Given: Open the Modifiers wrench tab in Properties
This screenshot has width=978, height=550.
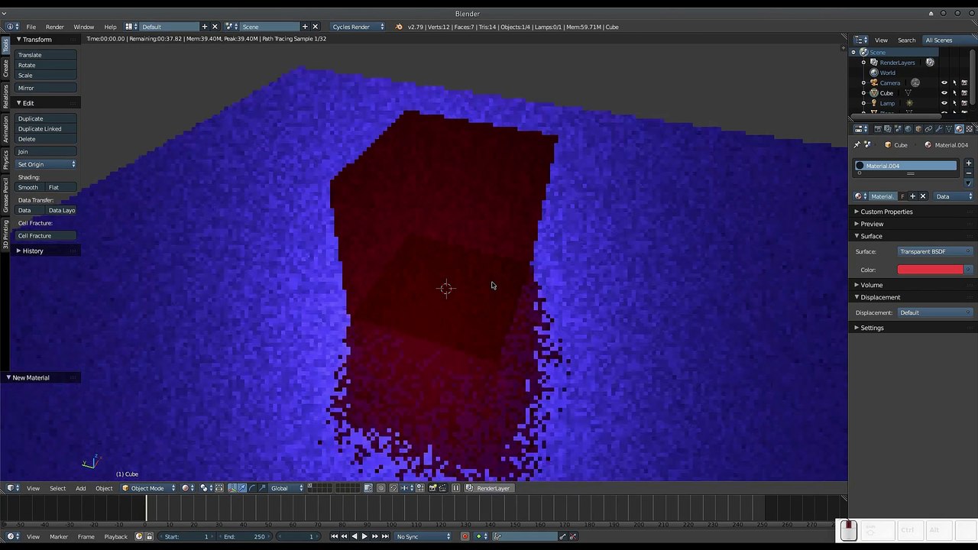Looking at the screenshot, I should pyautogui.click(x=938, y=128).
